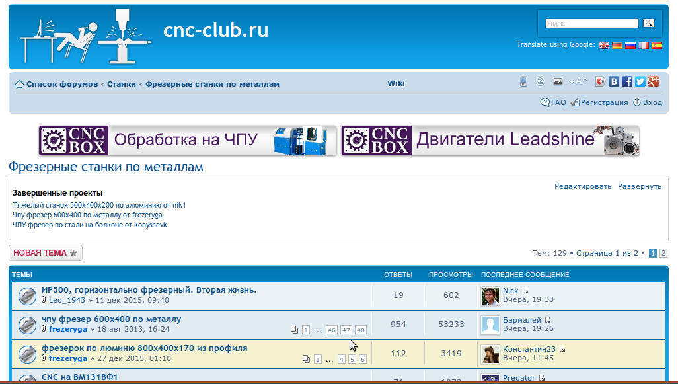Open Бармалей user profile link
Screen dimensions: 678x384
tap(522, 320)
